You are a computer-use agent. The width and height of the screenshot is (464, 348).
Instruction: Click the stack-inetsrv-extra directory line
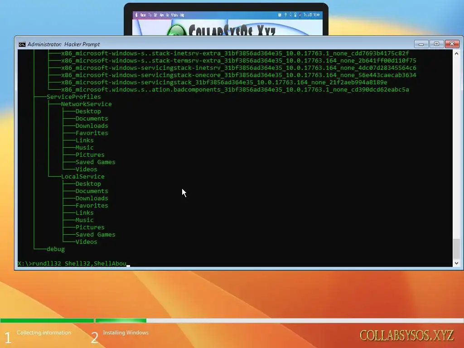[x=235, y=53]
